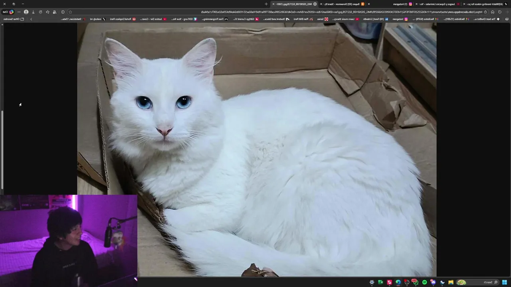View site information lock icon in address bar
Viewport: 511px width, 287px height.
(485, 12)
